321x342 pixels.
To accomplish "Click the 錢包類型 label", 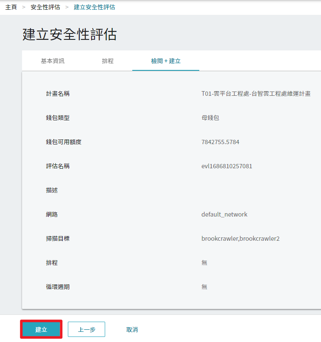I will click(x=58, y=118).
